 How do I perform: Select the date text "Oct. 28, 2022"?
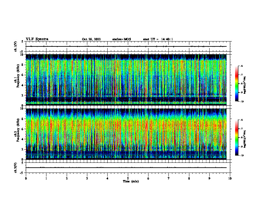tap(91, 39)
